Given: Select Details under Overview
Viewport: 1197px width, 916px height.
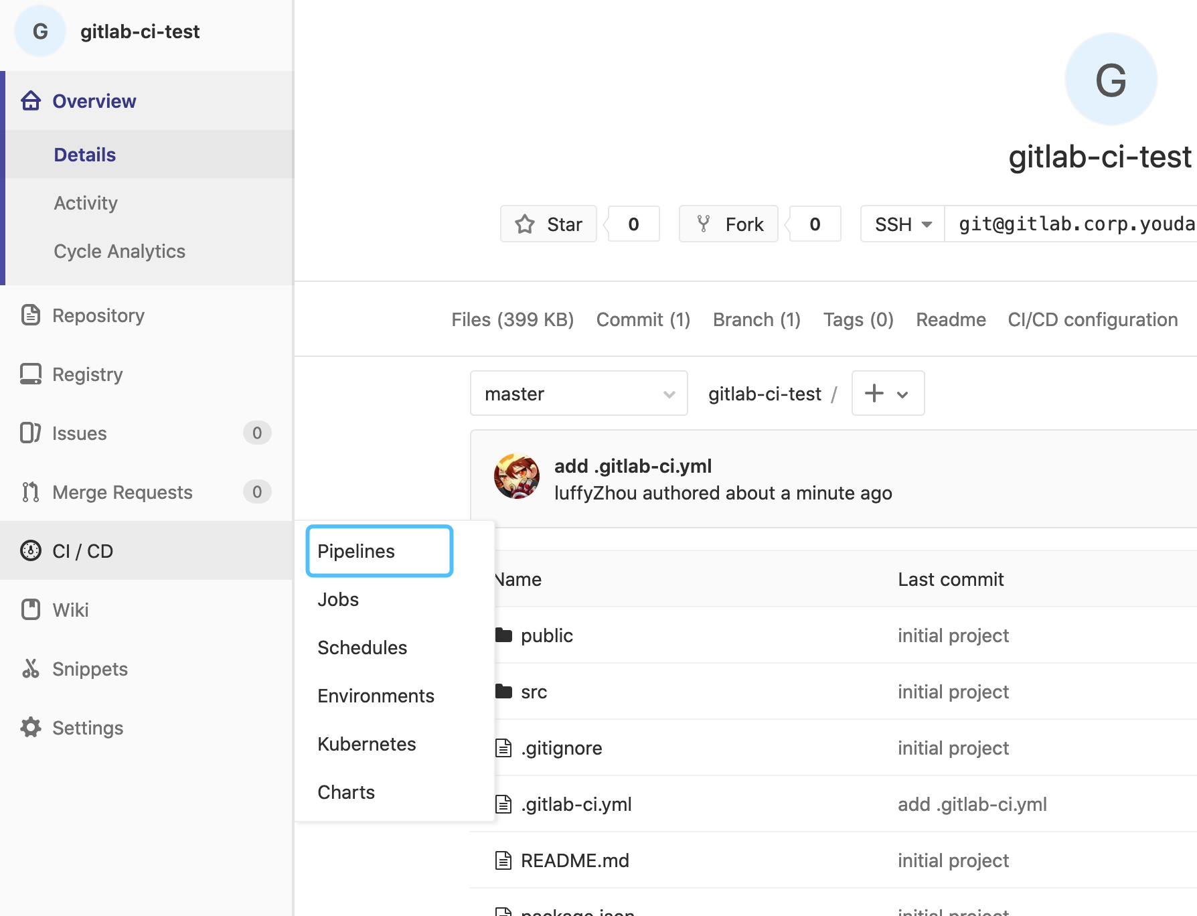Looking at the screenshot, I should coord(85,155).
